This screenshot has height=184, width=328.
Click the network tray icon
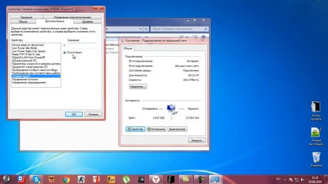click(296, 179)
